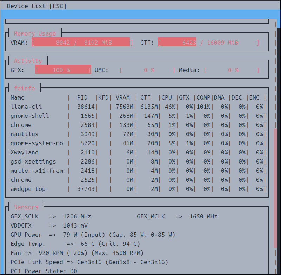281x275 pixels.
Task: Sort fdinfo table by CPU column header
Action: tap(167, 97)
